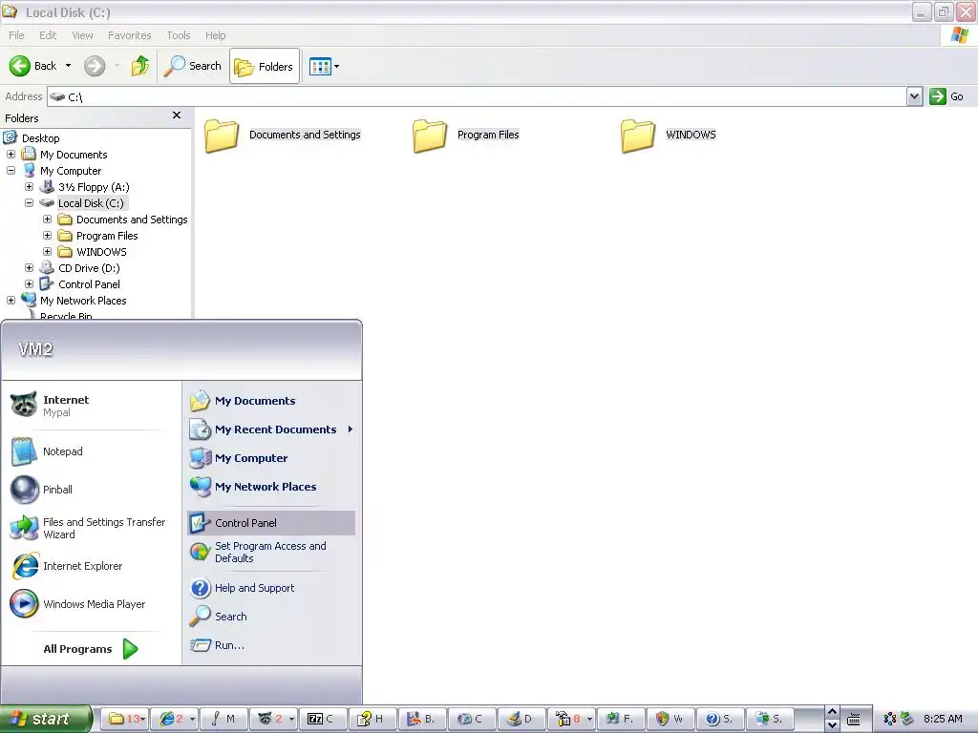Select the Program Files folder icon
The image size is (978, 733).
[x=430, y=136]
